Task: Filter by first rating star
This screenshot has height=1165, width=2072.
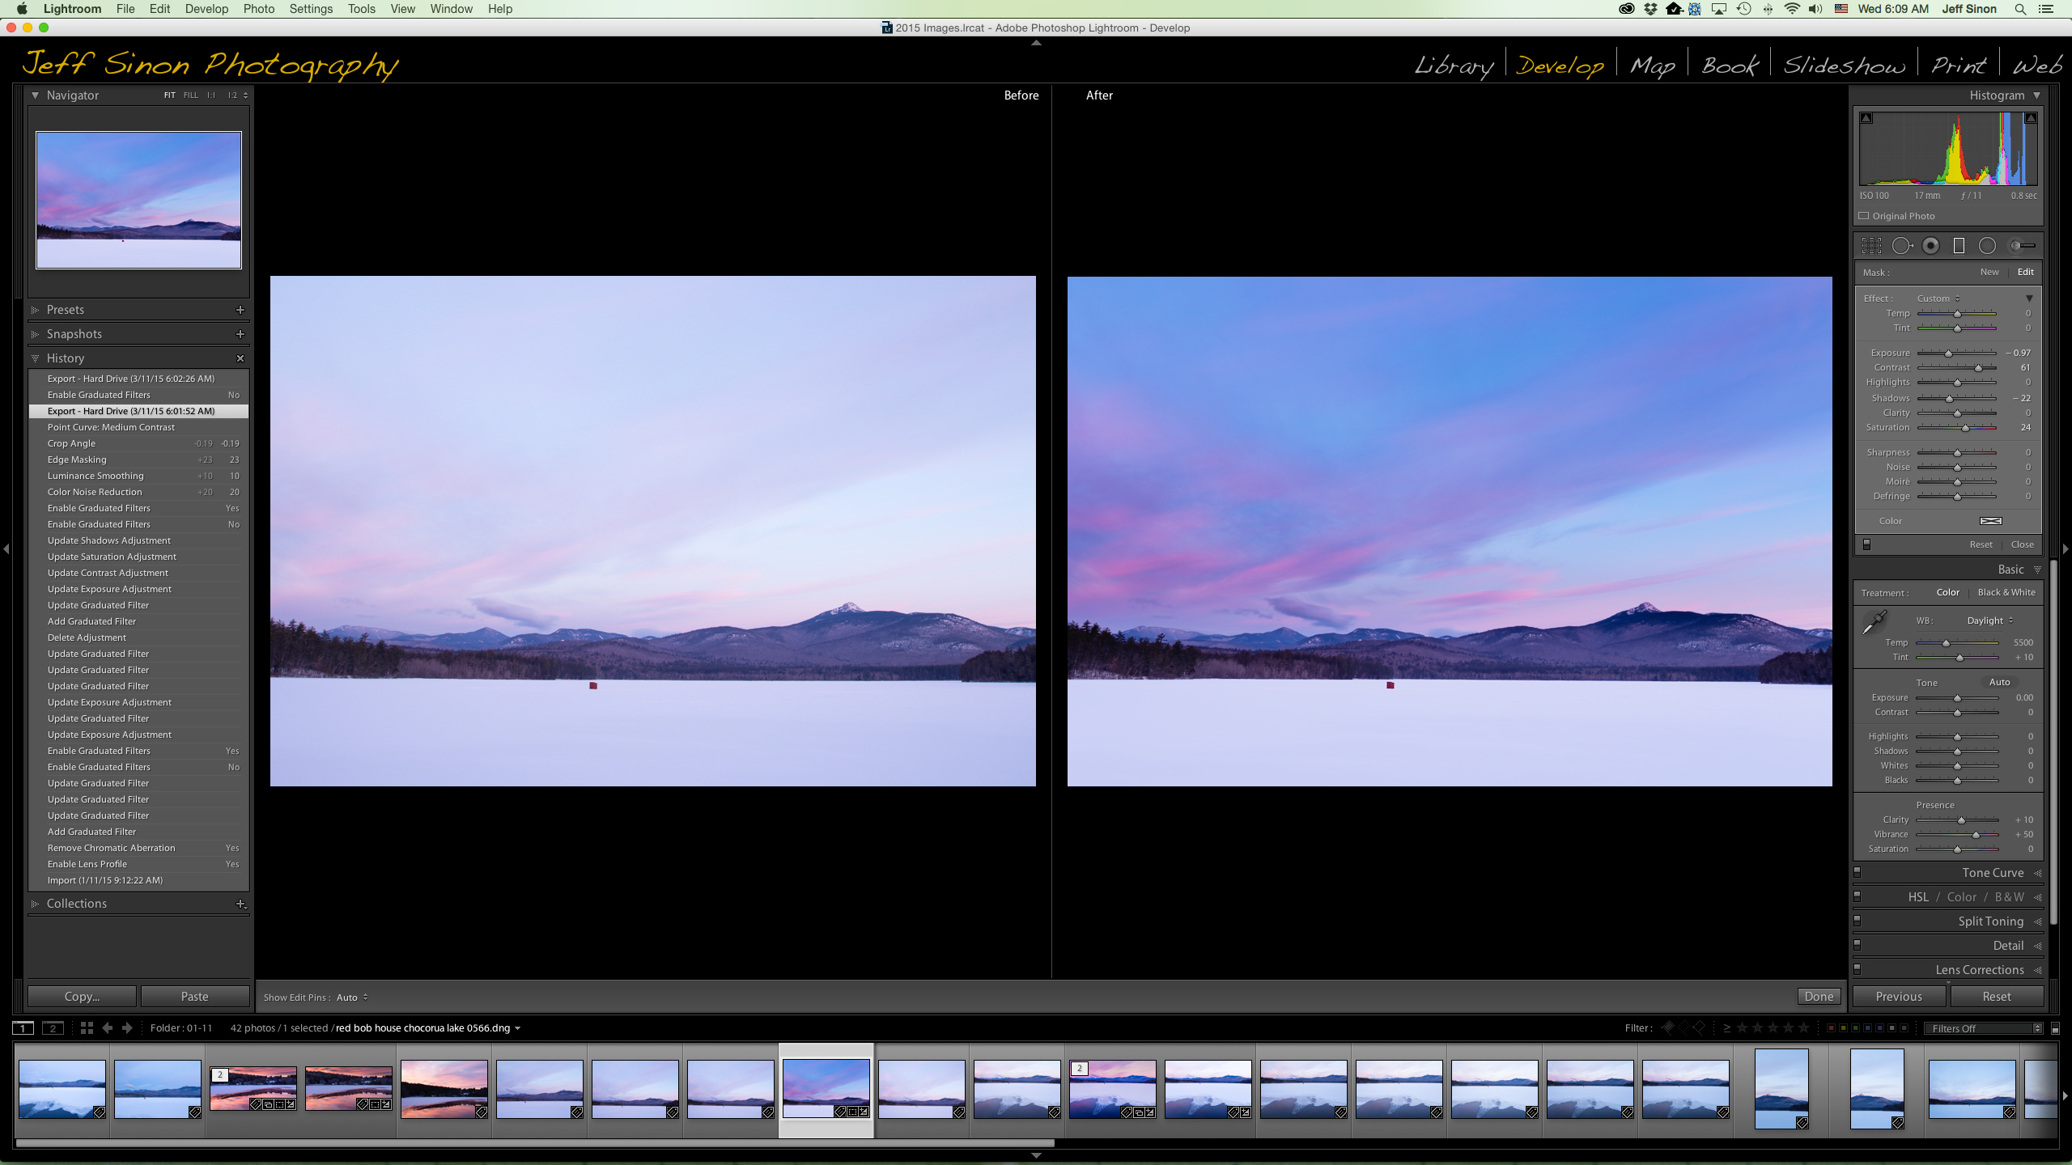Action: (x=1743, y=1028)
